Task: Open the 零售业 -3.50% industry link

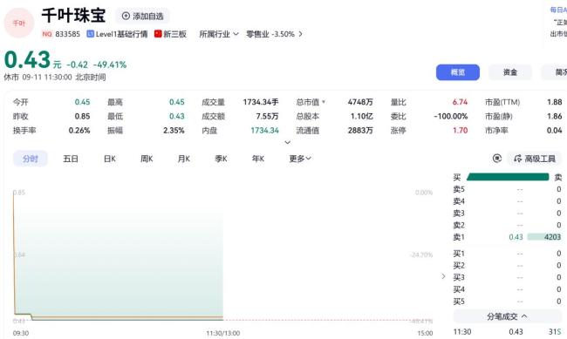Action: pos(274,34)
